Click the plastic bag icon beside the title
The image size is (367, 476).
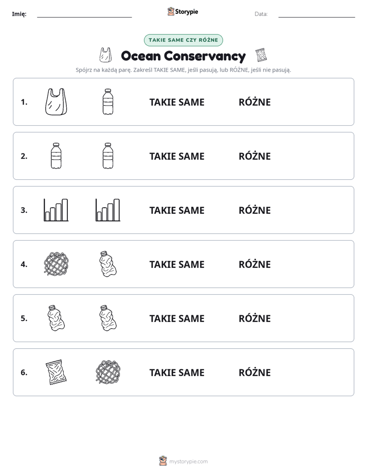coord(105,55)
